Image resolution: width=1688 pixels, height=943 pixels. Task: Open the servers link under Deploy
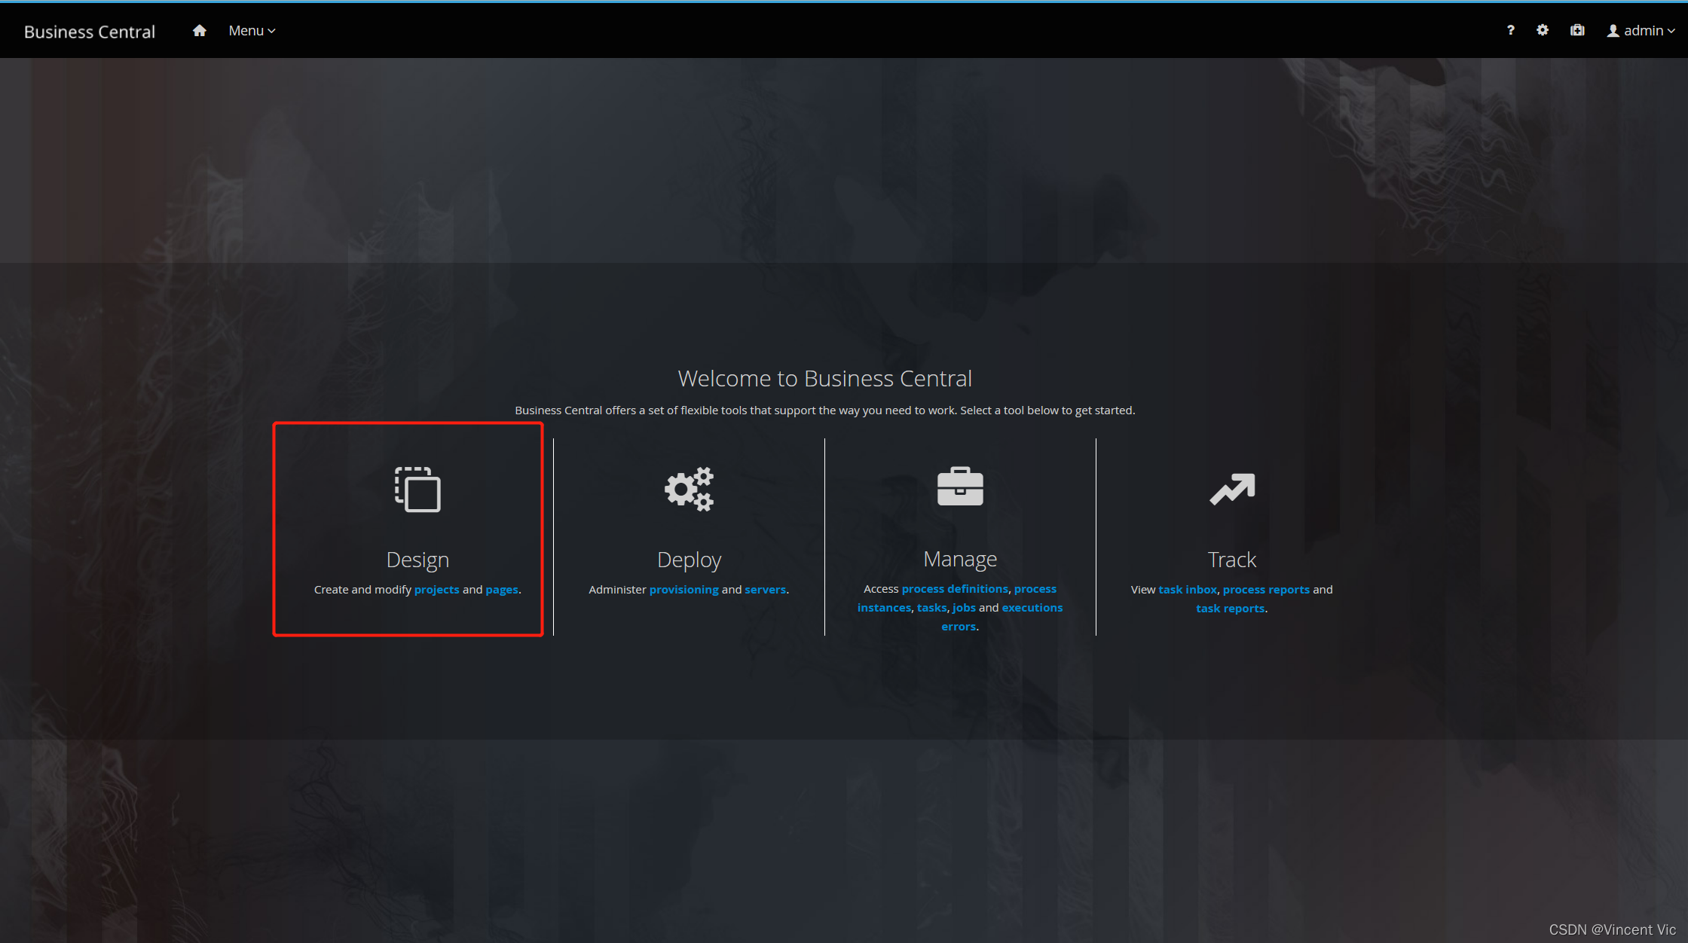click(765, 590)
